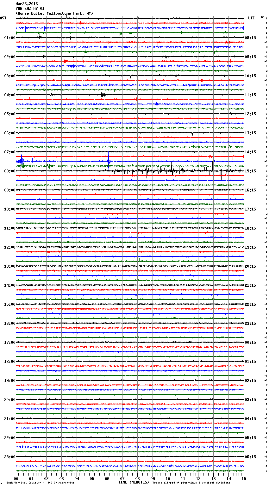Click the minute '00' tick on bottom axis

pos(16,478)
